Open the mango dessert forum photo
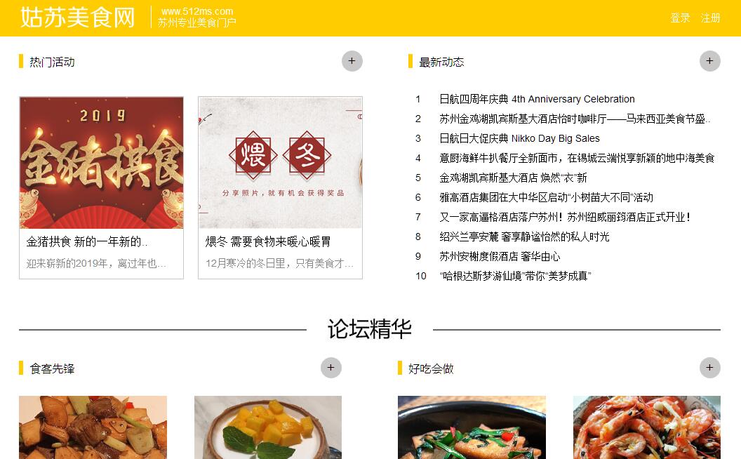 (268, 427)
